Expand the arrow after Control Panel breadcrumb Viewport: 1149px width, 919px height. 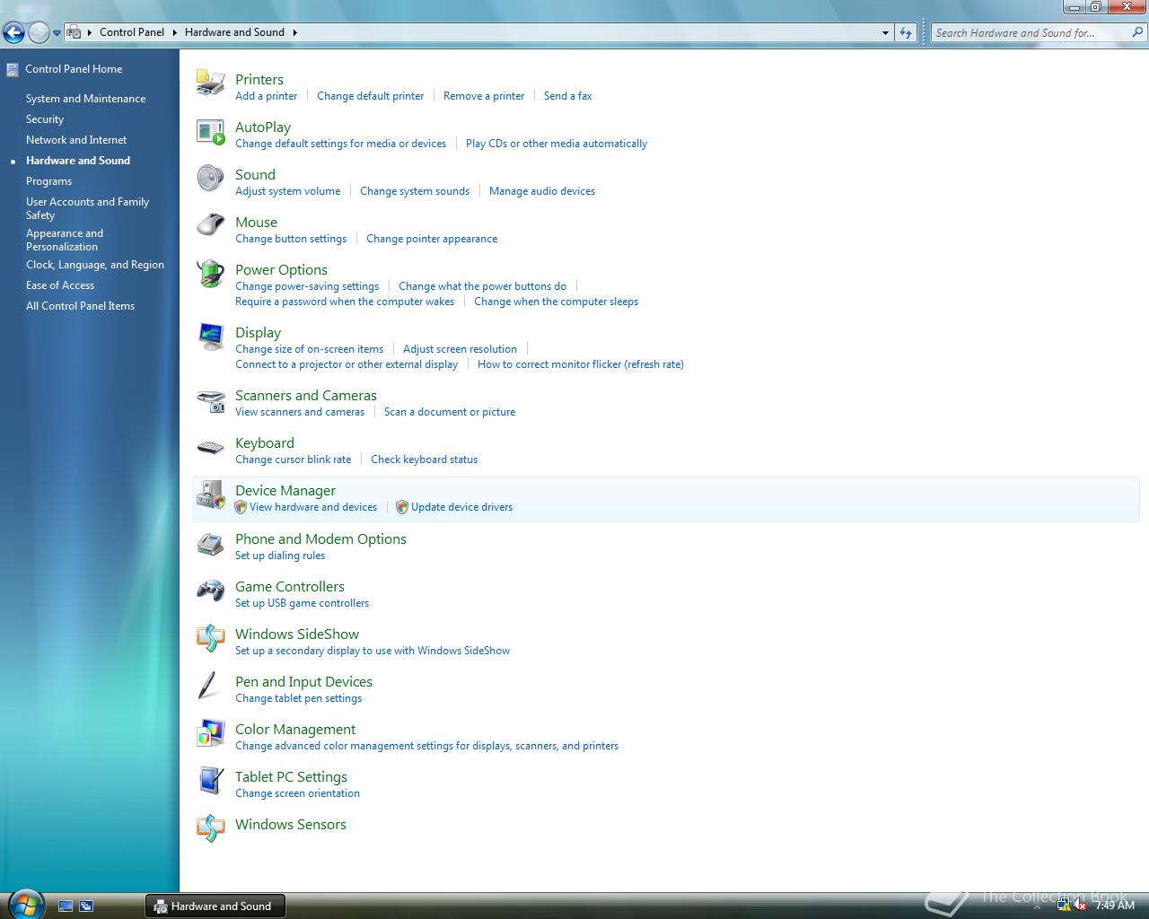point(175,32)
